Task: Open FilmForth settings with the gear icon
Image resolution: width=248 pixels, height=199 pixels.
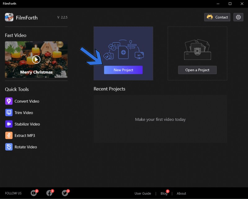Action: tap(238, 17)
